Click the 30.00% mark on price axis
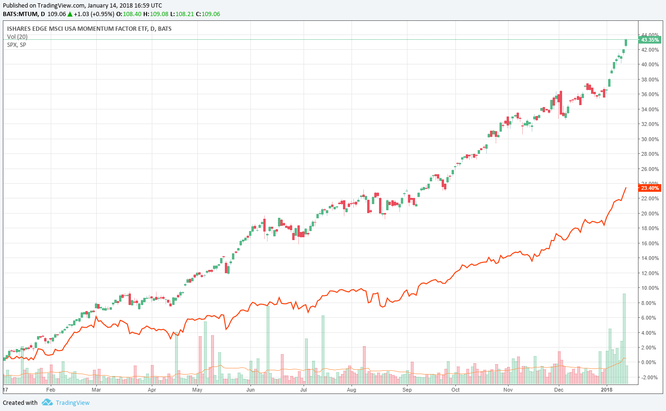 649,139
